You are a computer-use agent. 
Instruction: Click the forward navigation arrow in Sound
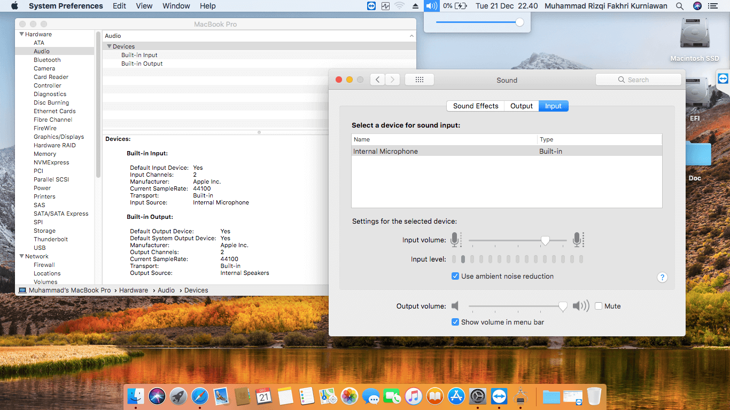click(x=393, y=80)
